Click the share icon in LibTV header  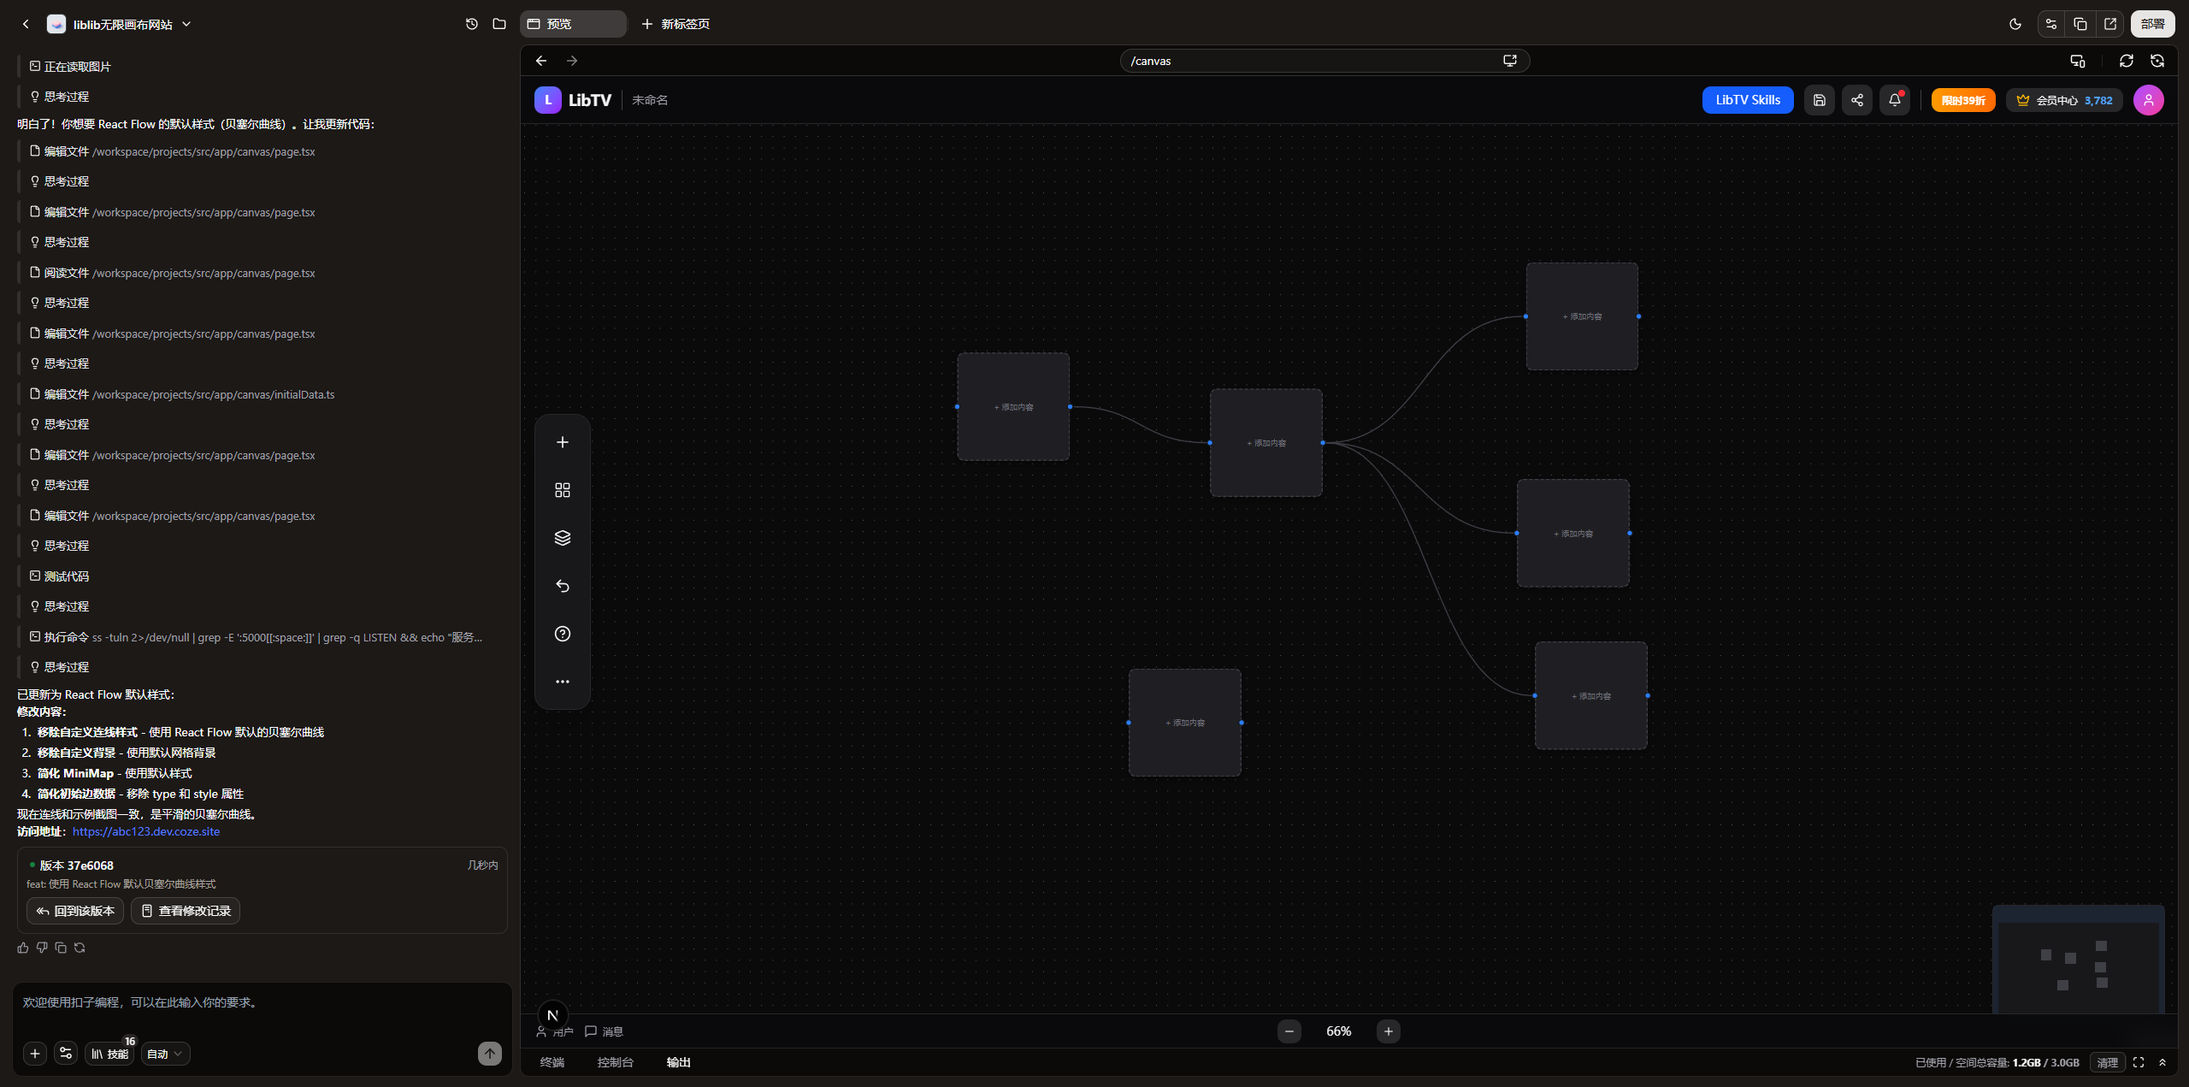(1856, 100)
